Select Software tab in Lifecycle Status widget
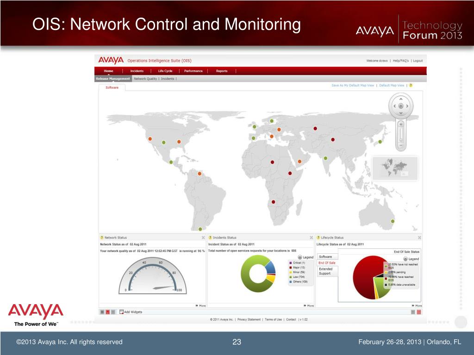The image size is (474, 355). pos(325,257)
